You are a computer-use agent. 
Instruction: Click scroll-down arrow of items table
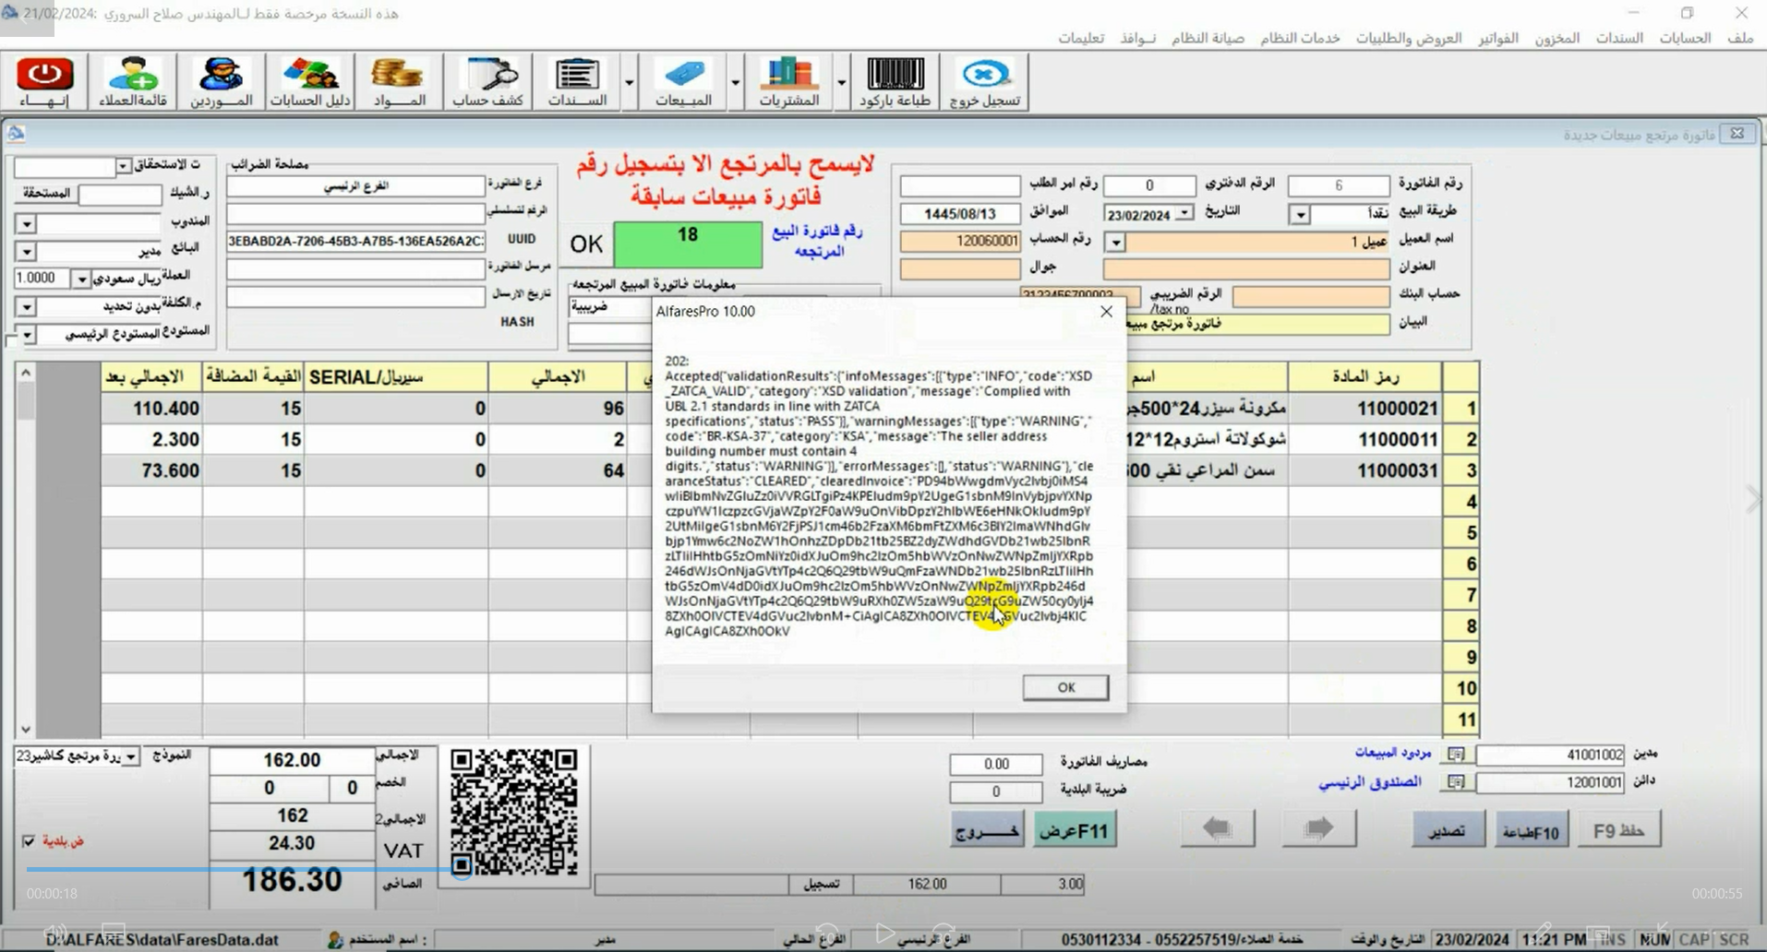26,729
